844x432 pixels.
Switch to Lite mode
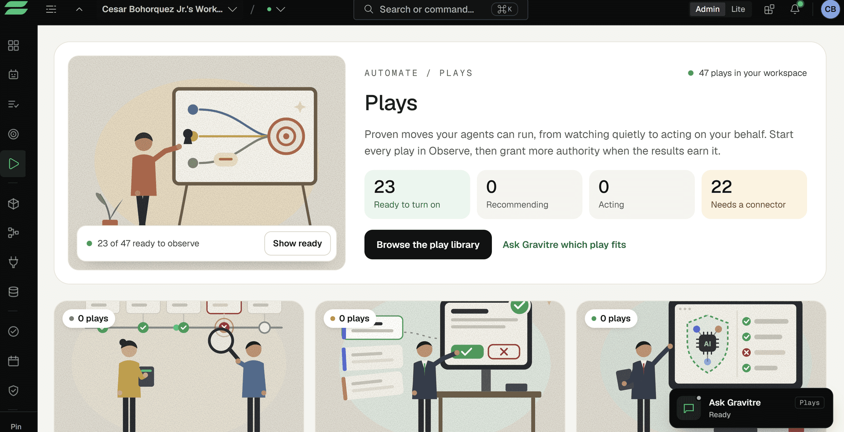738,9
